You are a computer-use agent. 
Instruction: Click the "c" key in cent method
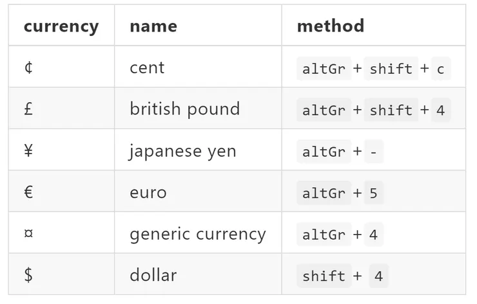[440, 69]
